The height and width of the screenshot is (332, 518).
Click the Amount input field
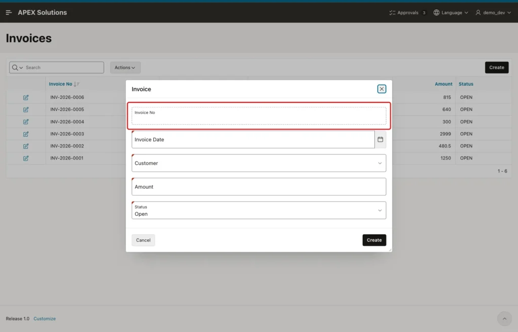tap(258, 187)
